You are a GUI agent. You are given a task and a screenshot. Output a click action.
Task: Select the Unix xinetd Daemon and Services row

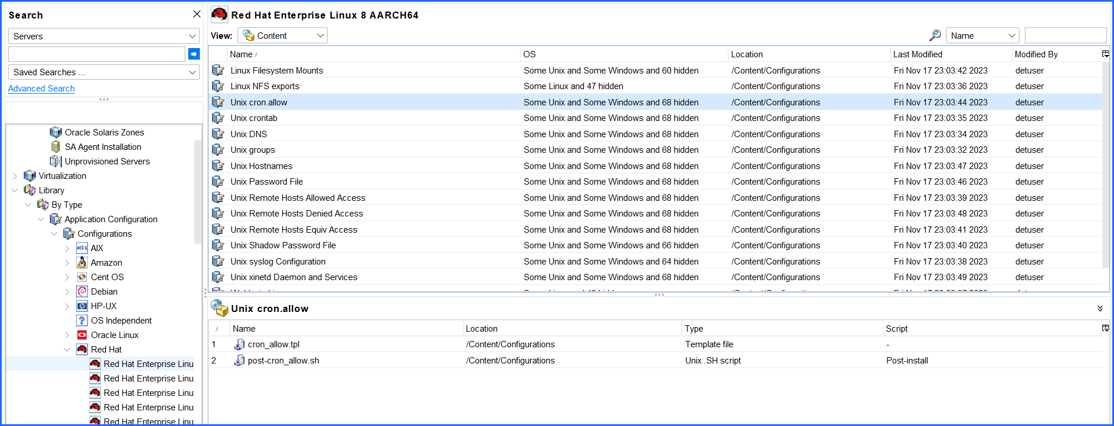pos(655,277)
